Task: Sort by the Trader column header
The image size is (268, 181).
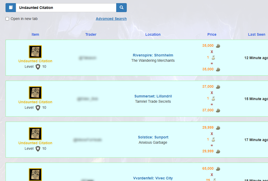Action: (91, 34)
